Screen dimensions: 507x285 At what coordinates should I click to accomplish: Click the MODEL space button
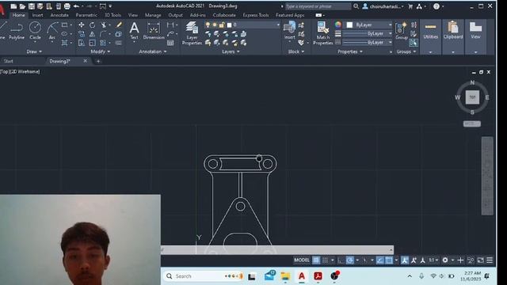[302, 260]
